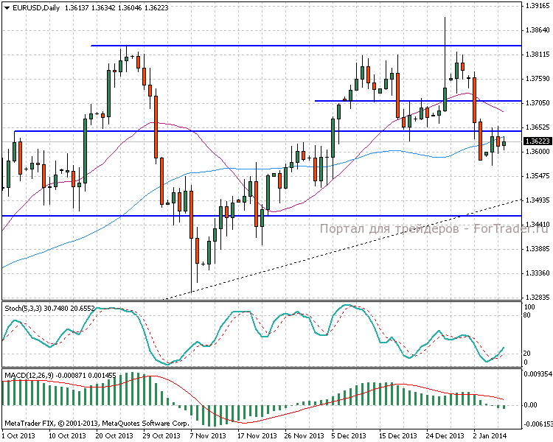The image size is (553, 442).
Task: Click the 5 Dec 2013 date label
Action: click(x=349, y=435)
